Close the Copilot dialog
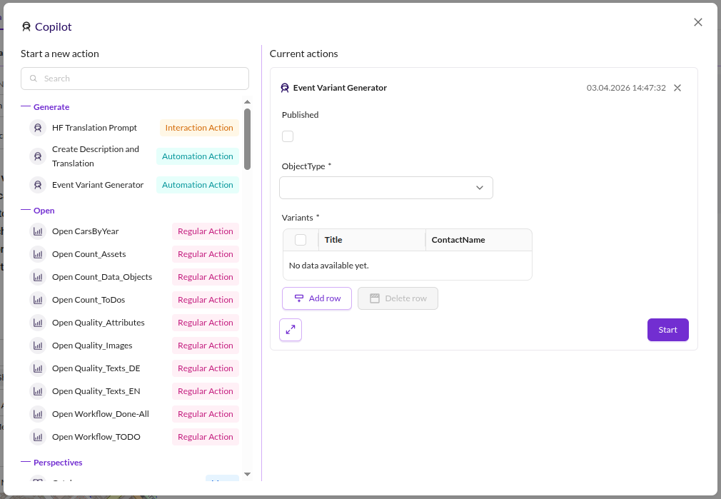The image size is (721, 499). 698,22
